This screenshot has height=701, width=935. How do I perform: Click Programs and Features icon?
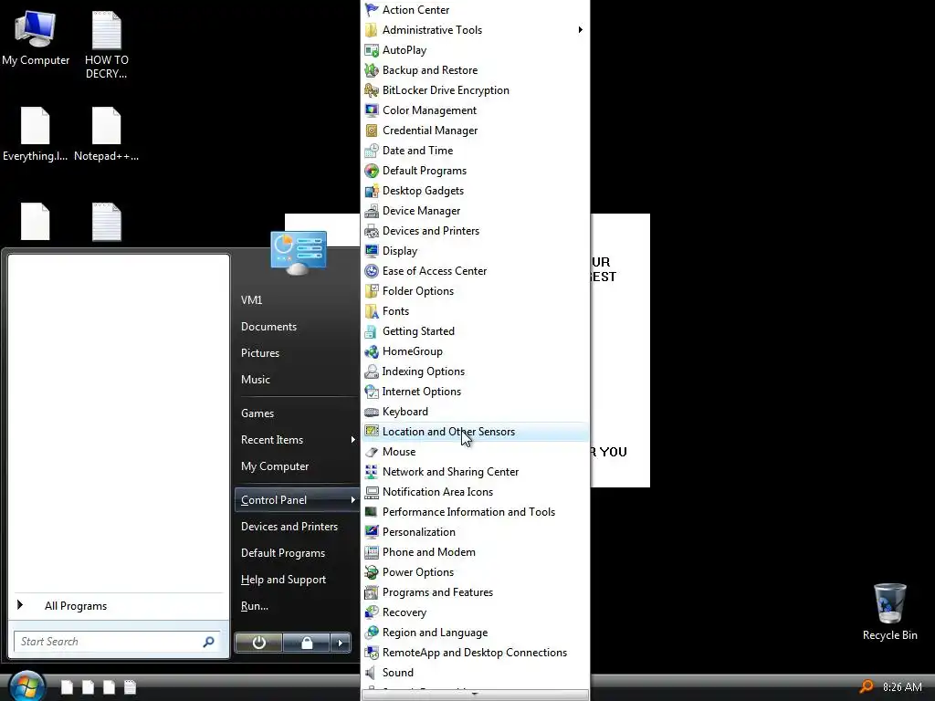coord(372,592)
